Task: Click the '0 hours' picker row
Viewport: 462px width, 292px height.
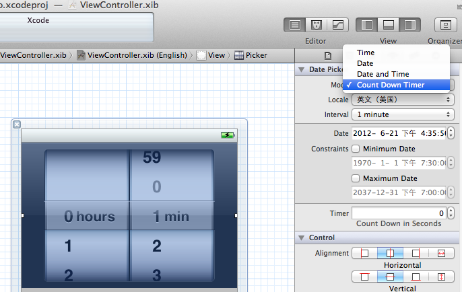Action: click(x=90, y=217)
